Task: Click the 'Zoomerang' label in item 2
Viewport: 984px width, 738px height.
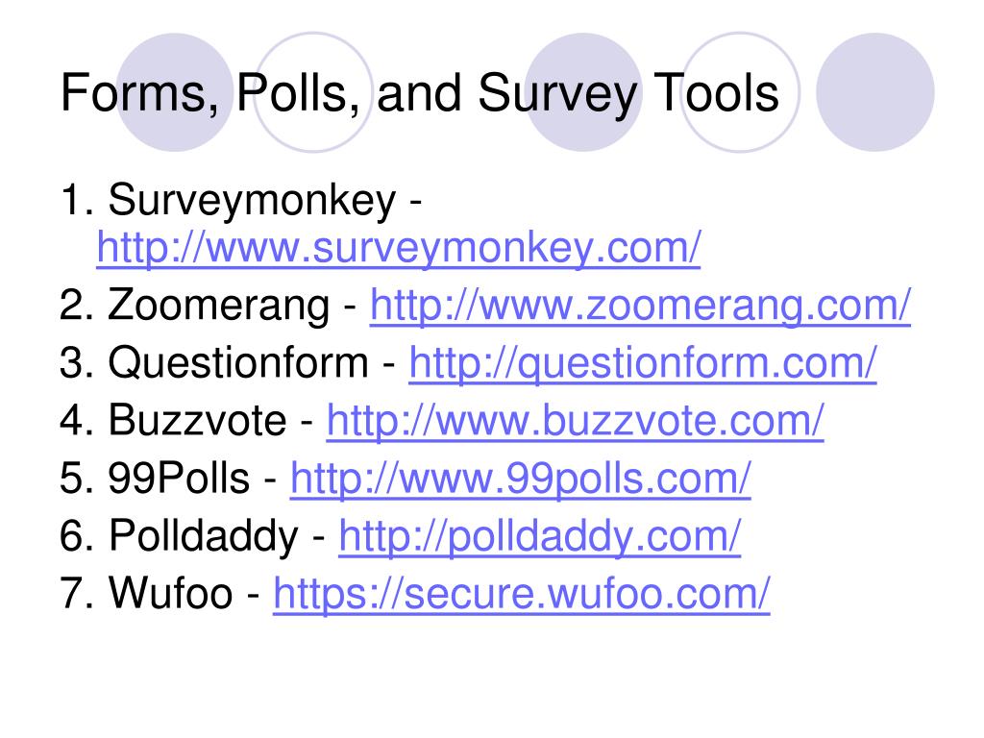Action: (x=218, y=307)
